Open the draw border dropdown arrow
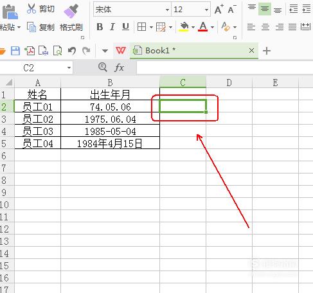Viewport: 313px width, 293px height. click(x=170, y=27)
